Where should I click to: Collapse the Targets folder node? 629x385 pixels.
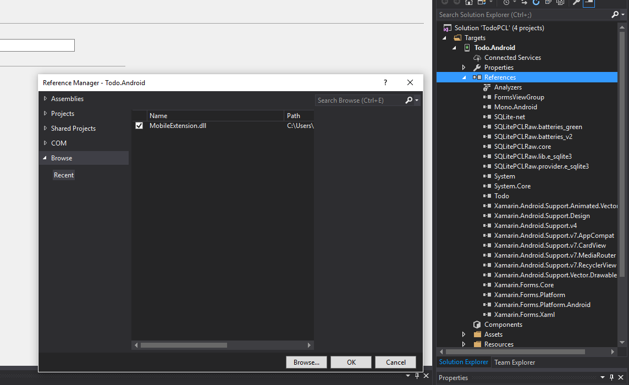coord(444,38)
